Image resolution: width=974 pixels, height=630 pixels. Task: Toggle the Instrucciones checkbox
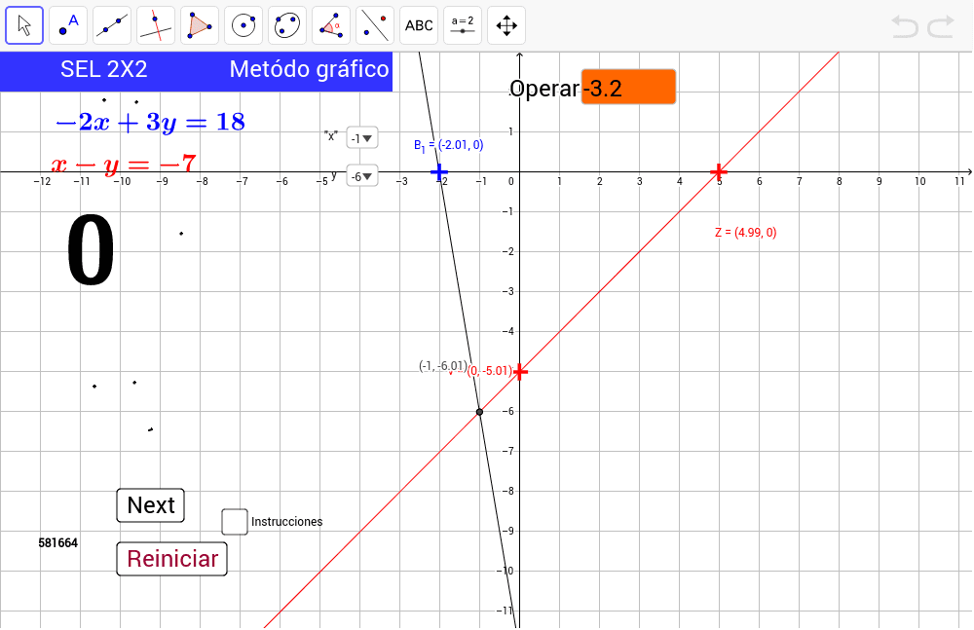tap(235, 522)
